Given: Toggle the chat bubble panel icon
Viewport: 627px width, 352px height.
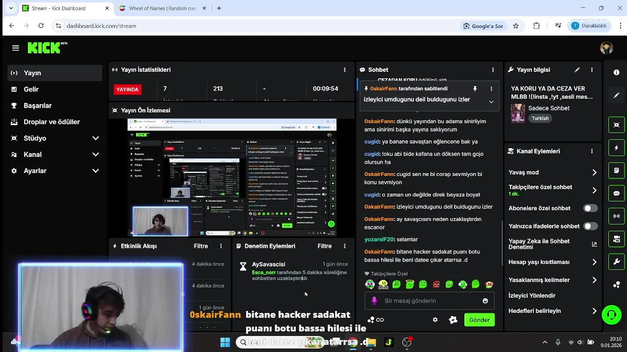Looking at the screenshot, I should (616, 194).
